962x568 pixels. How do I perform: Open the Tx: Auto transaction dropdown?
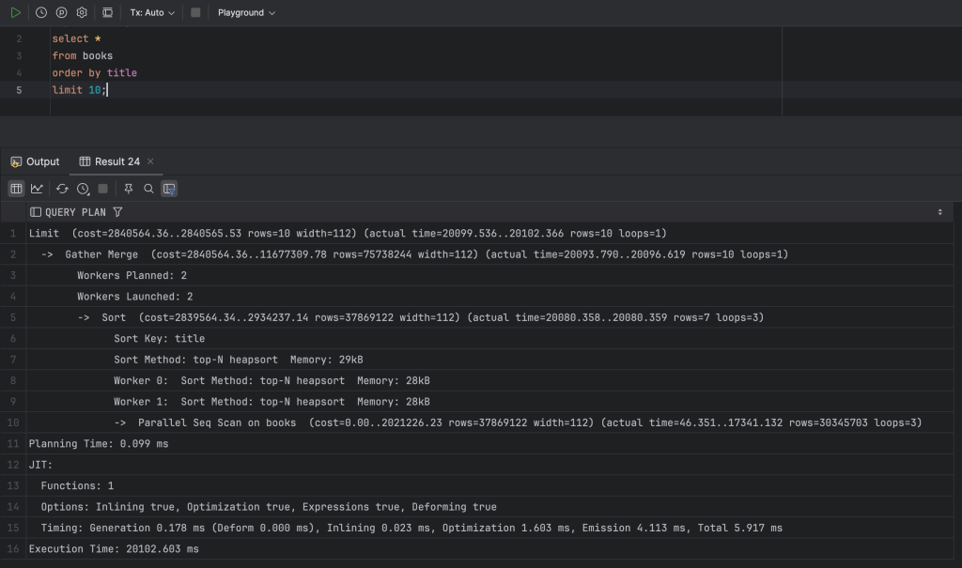click(x=150, y=12)
